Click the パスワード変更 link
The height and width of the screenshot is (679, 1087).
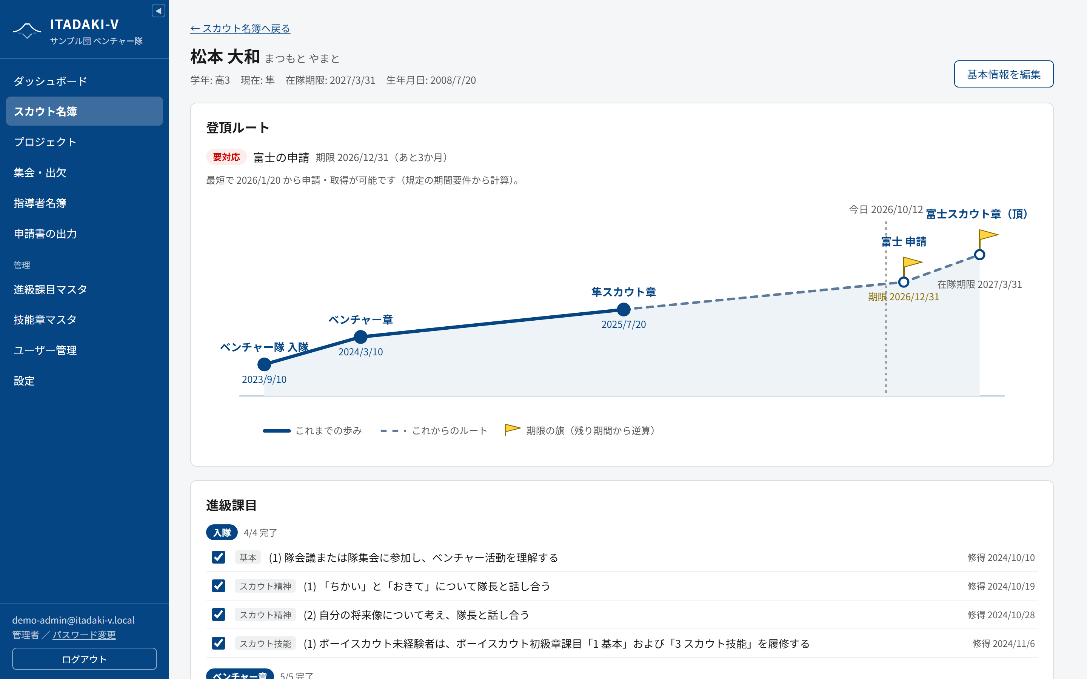pos(84,634)
